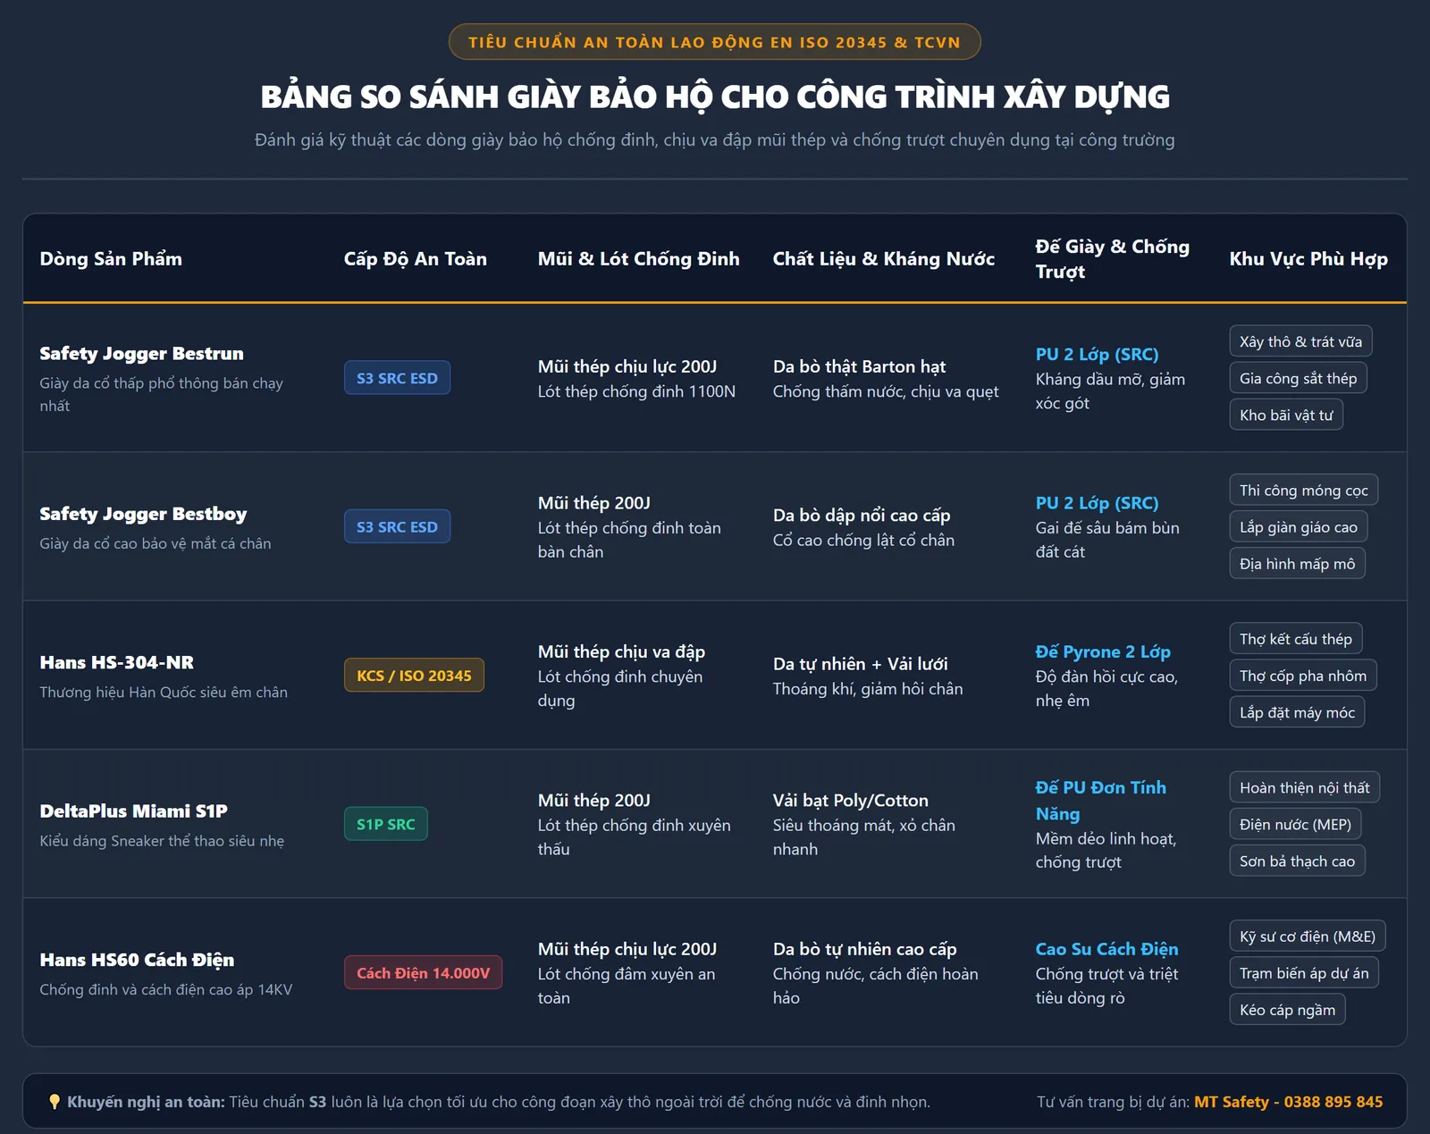Select the Đế Giày & Chống Trượt header
Viewport: 1430px width, 1134px height.
[x=1112, y=259]
